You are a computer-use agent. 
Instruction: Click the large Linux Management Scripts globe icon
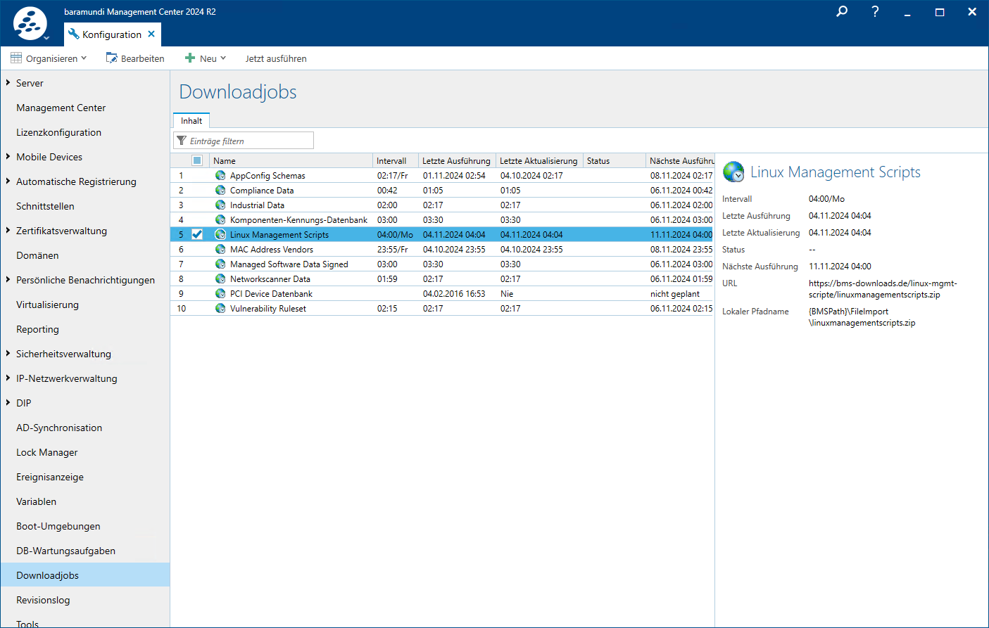pos(733,172)
